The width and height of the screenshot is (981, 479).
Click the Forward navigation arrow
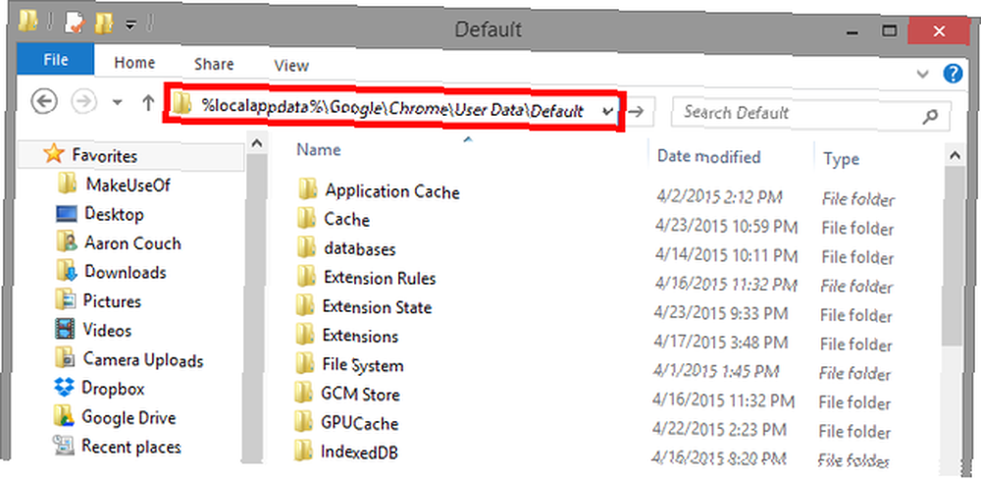[x=83, y=102]
